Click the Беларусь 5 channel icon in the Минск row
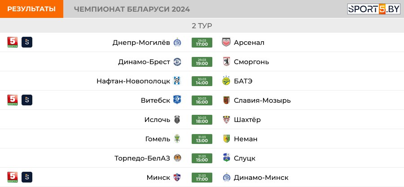The height and width of the screenshot is (187, 404). (x=13, y=177)
